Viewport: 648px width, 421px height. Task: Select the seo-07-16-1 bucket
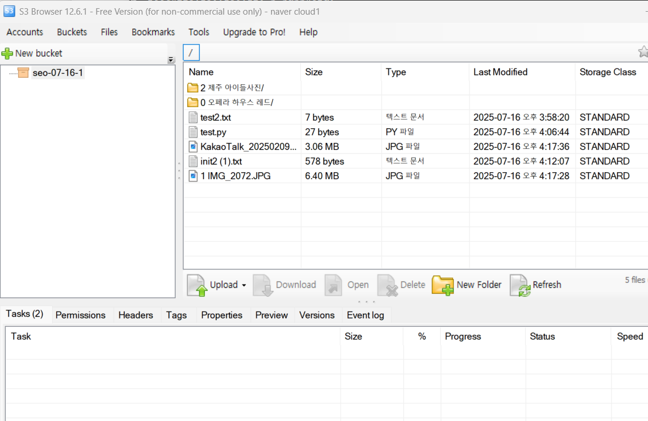click(58, 73)
